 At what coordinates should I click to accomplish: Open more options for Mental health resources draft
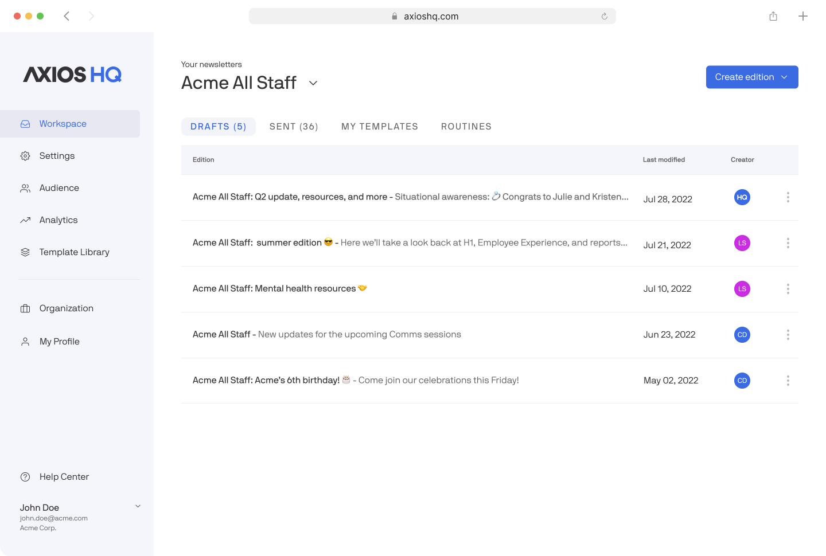(x=788, y=289)
